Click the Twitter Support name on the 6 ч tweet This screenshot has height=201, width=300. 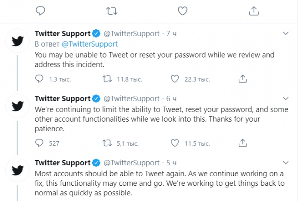[62, 99]
